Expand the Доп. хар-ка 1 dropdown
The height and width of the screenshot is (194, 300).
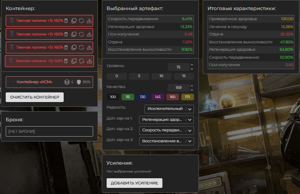coord(166,120)
